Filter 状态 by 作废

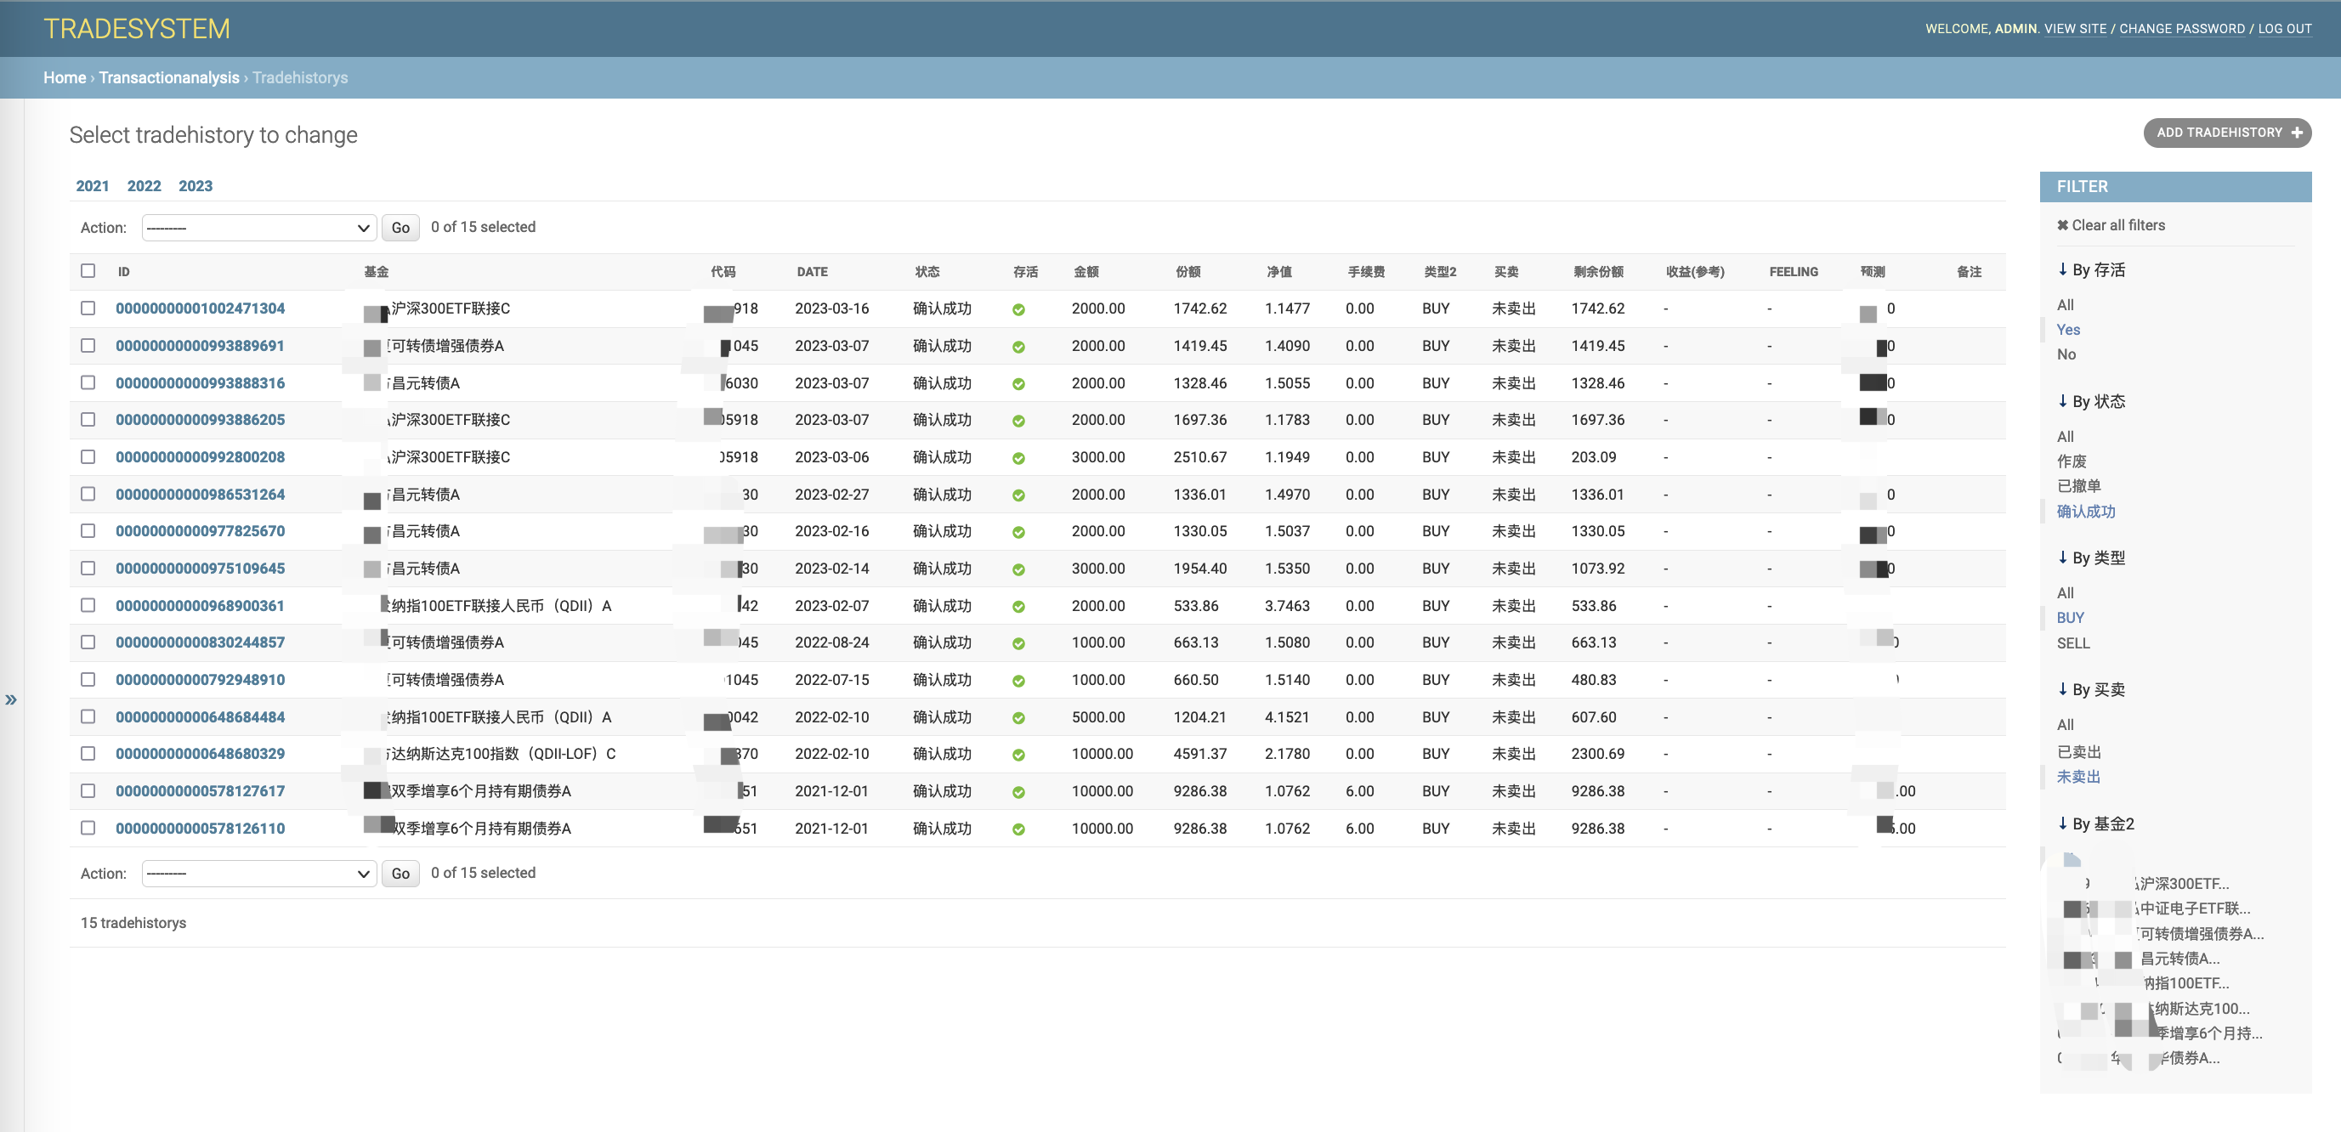coord(2071,461)
